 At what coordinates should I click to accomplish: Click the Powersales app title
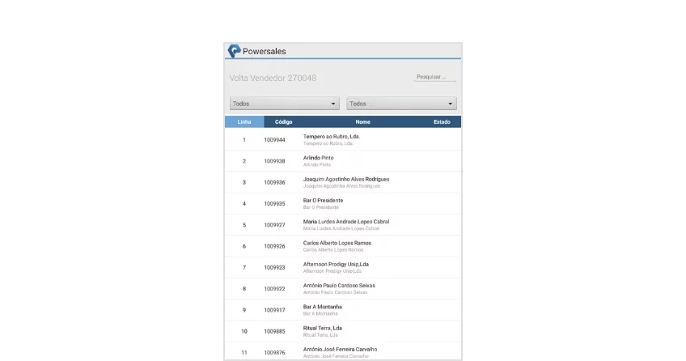point(265,51)
